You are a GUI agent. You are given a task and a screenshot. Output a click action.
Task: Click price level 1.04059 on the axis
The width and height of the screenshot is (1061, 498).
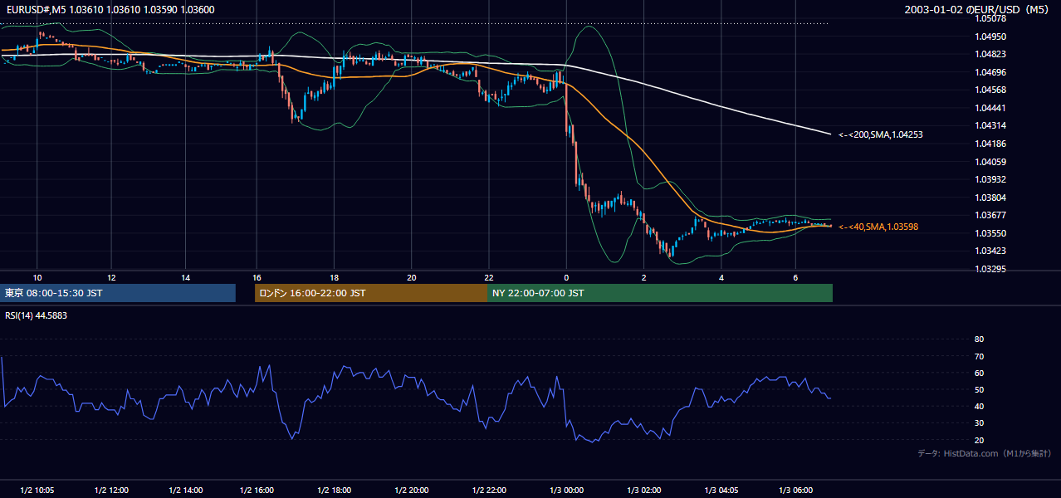(990, 162)
